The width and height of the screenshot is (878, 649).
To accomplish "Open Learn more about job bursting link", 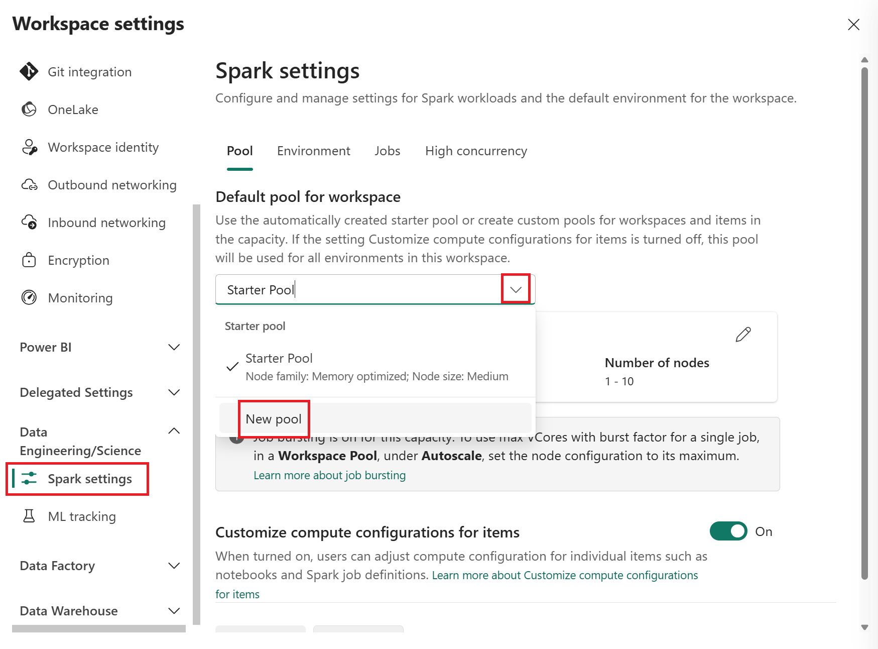I will 329,475.
